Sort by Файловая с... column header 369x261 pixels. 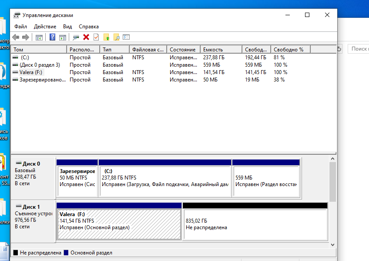tap(148, 50)
